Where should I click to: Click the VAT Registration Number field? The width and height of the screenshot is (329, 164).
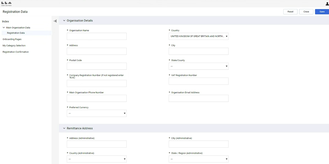pos(198,81)
